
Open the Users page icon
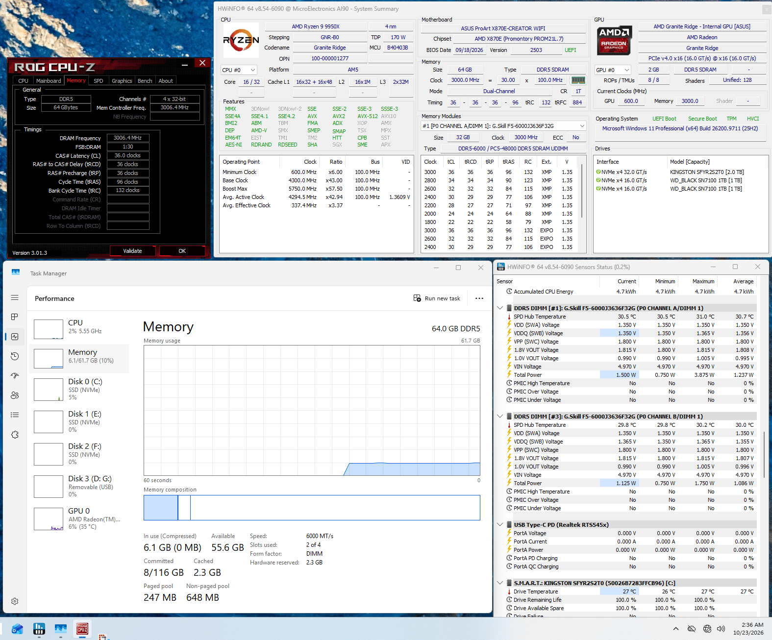[x=15, y=395]
